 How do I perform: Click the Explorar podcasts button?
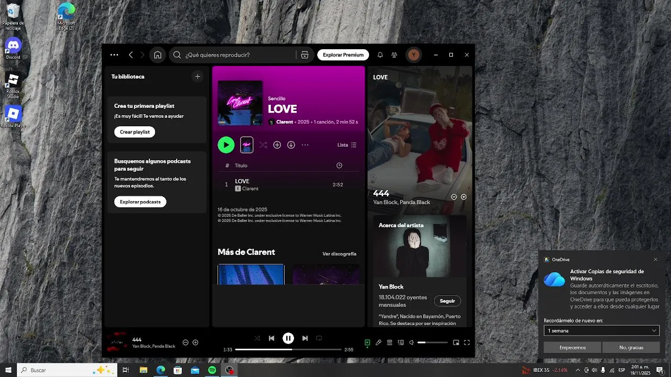(140, 202)
